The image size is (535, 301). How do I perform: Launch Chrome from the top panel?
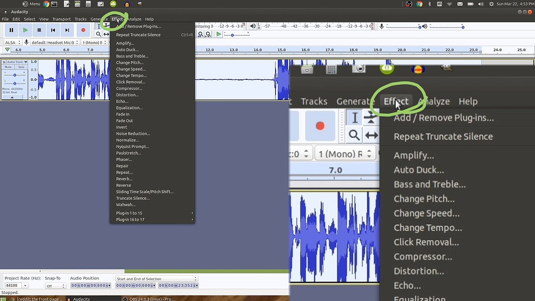(x=46, y=4)
